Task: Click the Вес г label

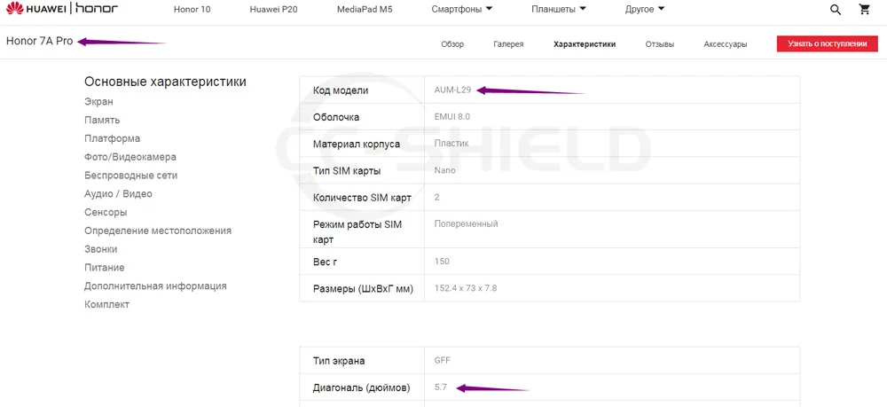Action: pos(326,262)
